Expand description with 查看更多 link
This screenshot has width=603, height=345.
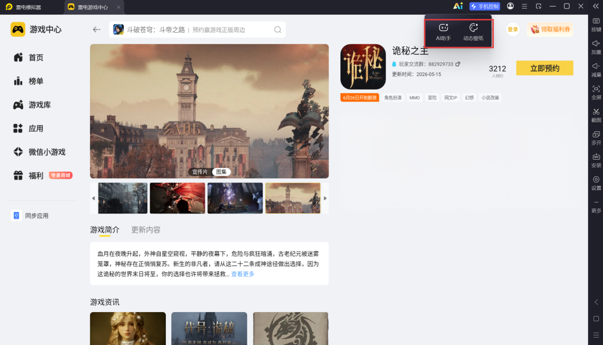pyautogui.click(x=243, y=274)
